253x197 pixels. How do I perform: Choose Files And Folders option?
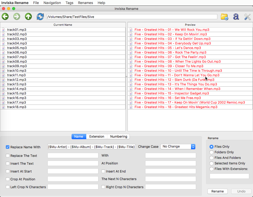coord(211,158)
